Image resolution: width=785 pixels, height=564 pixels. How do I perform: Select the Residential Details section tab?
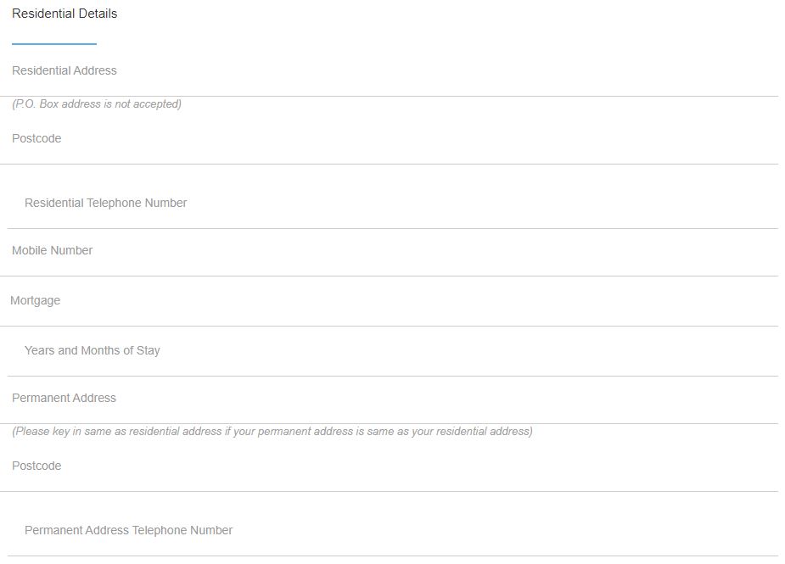pyautogui.click(x=64, y=14)
